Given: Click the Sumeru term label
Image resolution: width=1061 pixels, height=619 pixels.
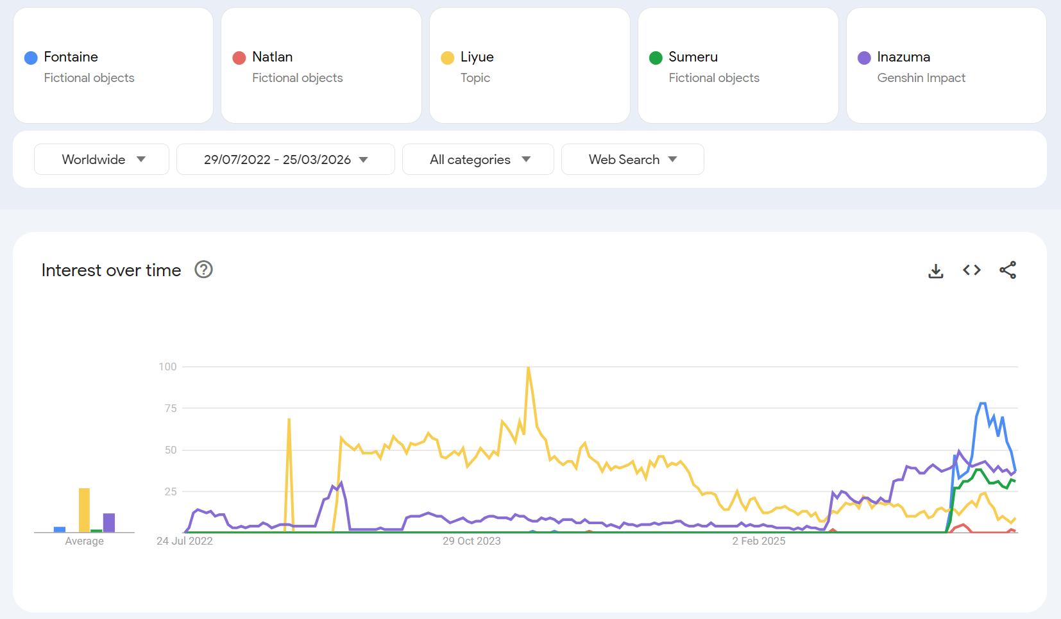Looking at the screenshot, I should click(x=693, y=57).
